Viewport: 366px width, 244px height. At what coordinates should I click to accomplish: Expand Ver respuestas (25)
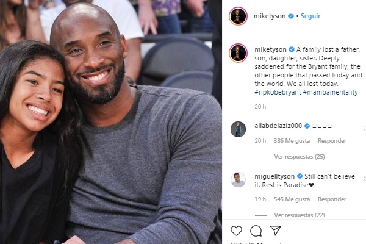coord(300,156)
